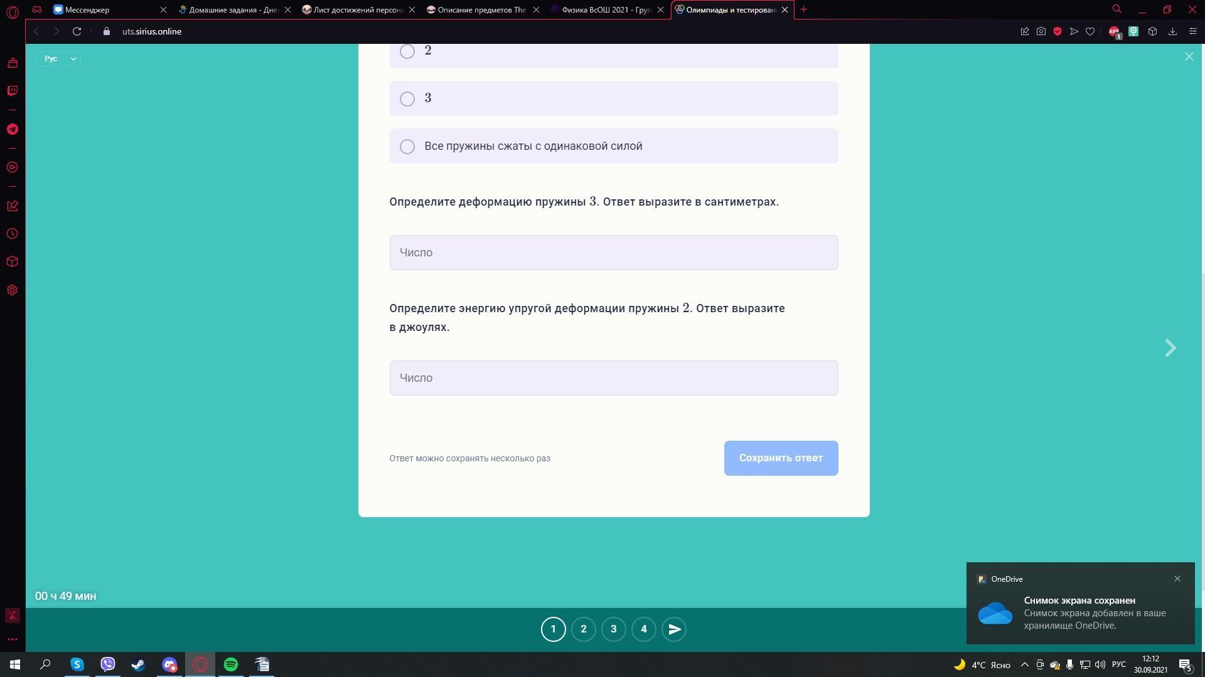The image size is (1205, 677).
Task: Open the sidebar settings gear icon
Action: click(12, 290)
